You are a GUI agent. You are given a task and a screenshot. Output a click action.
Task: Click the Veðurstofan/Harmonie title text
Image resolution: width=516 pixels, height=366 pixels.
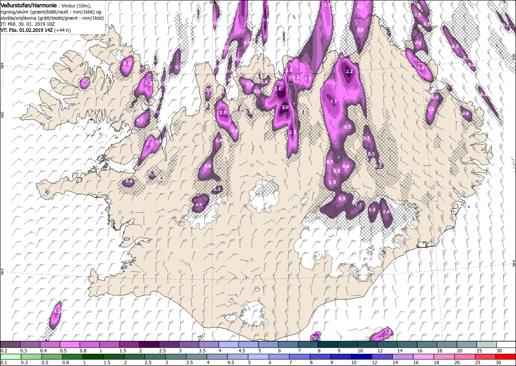[x=29, y=6]
